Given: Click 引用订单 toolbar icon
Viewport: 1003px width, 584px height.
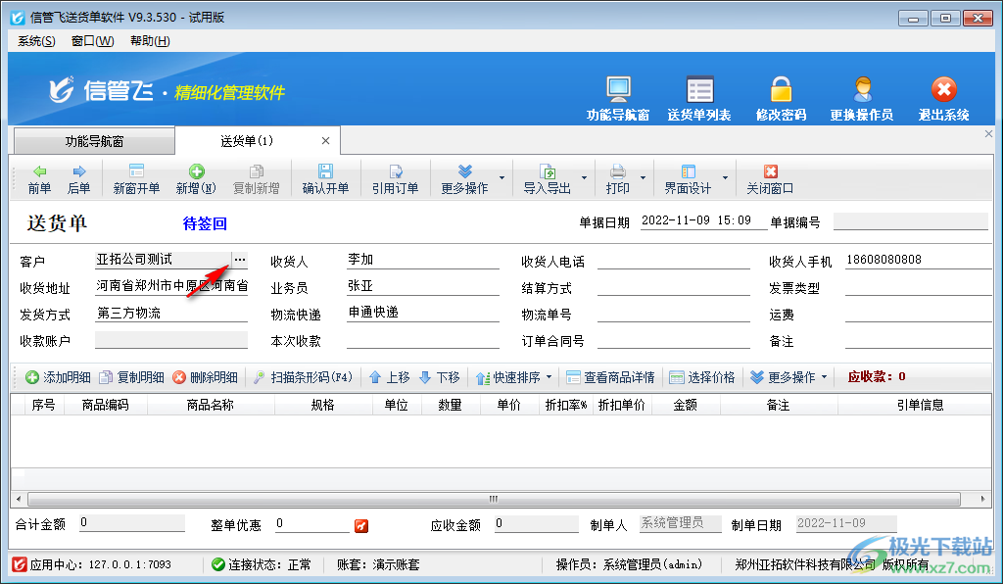Looking at the screenshot, I should click(396, 179).
